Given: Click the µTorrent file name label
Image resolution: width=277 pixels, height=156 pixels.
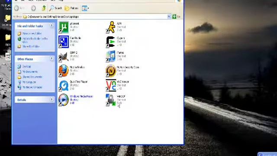Looking at the screenshot, I should [x=74, y=23].
